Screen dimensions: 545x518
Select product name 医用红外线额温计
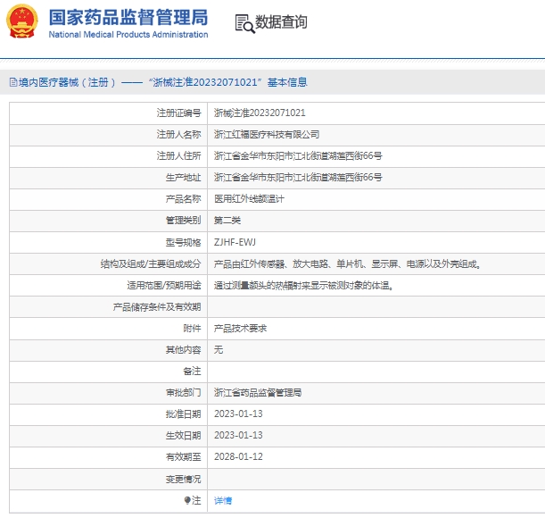(249, 199)
